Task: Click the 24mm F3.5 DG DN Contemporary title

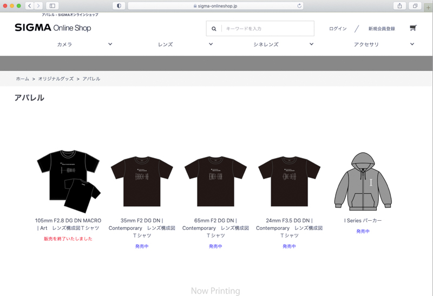Action: click(x=290, y=228)
